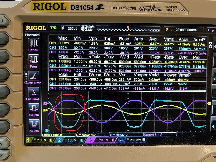
Task: Select the +Width measurement icon
Action: pyautogui.click(x=34, y=108)
